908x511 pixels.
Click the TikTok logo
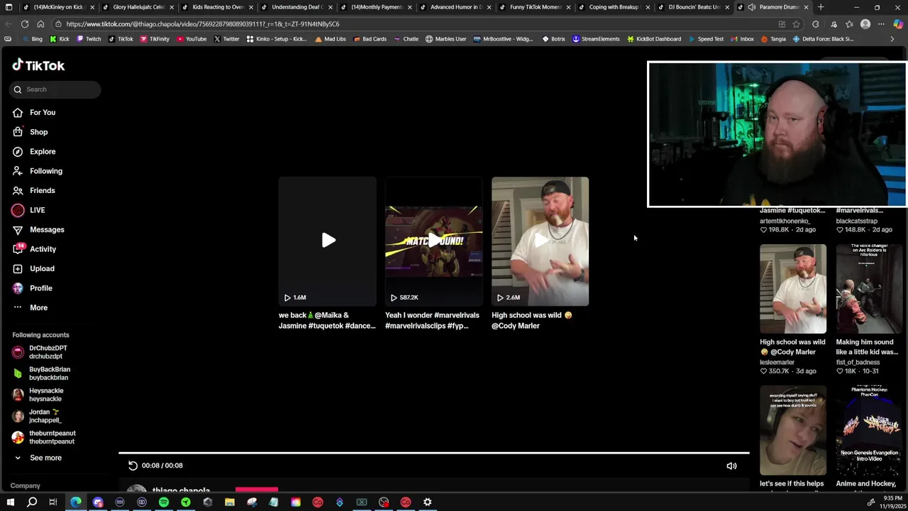point(38,65)
